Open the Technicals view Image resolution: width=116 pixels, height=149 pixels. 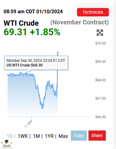(x=93, y=12)
